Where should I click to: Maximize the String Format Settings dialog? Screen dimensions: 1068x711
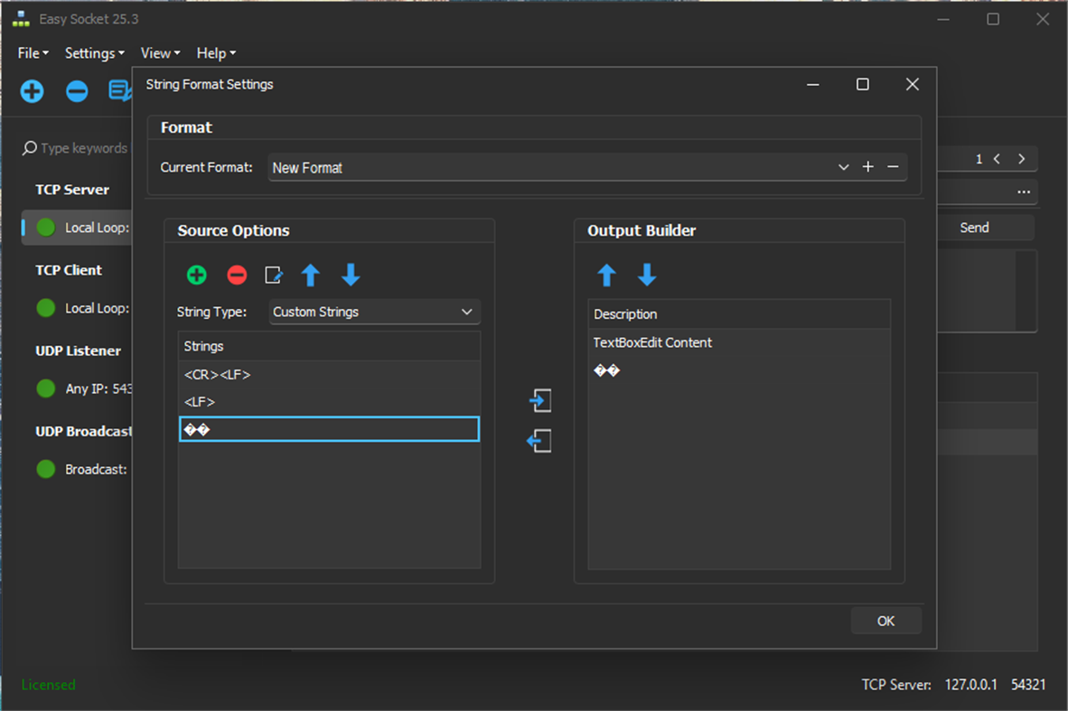[x=862, y=84]
